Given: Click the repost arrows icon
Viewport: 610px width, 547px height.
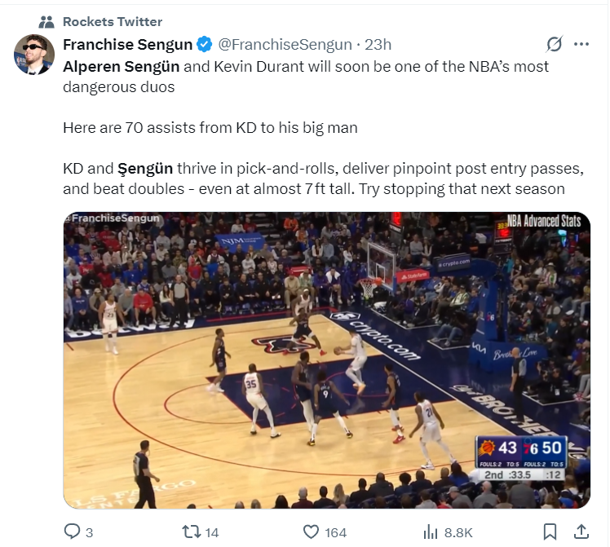Looking at the screenshot, I should coord(189,532).
